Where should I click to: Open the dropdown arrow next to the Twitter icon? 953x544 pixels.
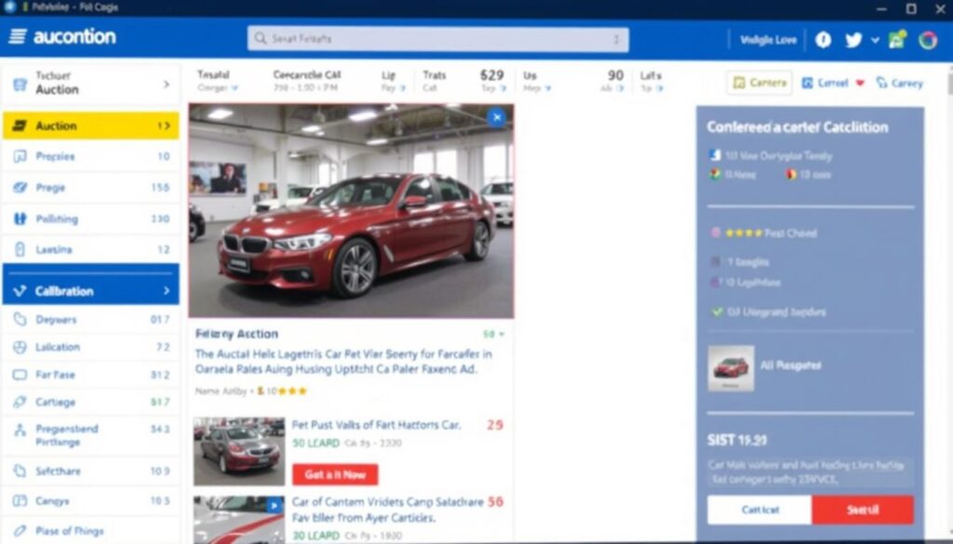(875, 40)
